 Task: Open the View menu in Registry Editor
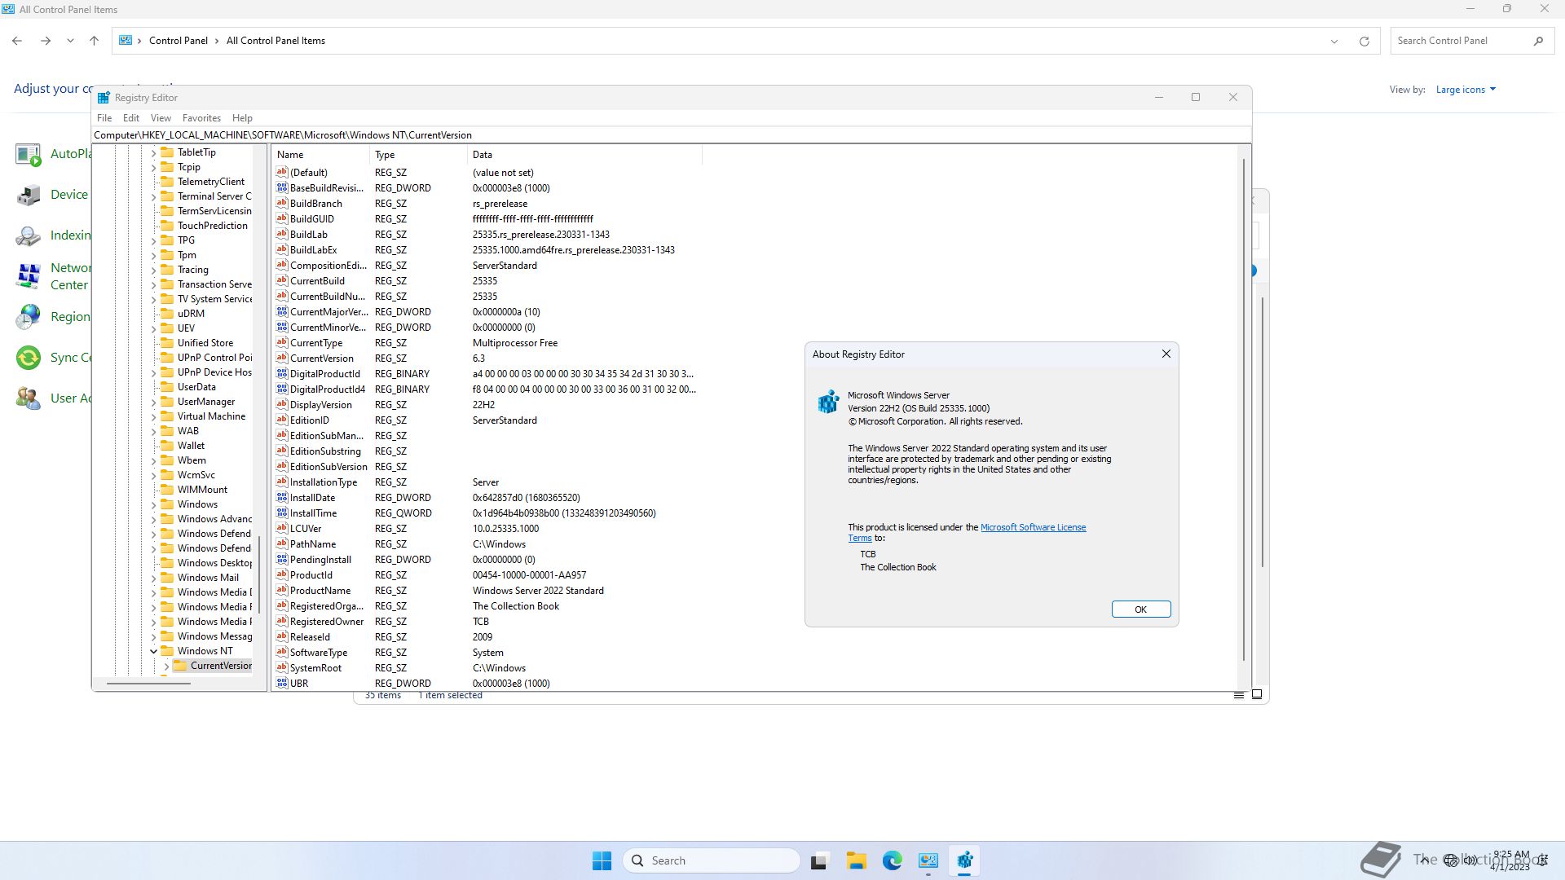(x=161, y=118)
